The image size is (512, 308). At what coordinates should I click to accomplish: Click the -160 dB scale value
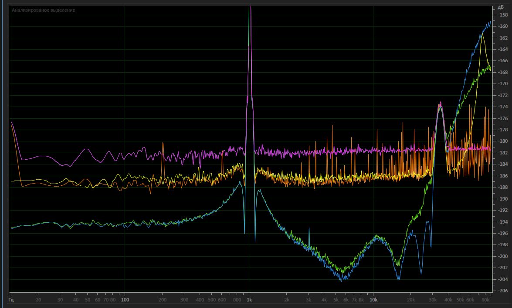tap(502, 26)
